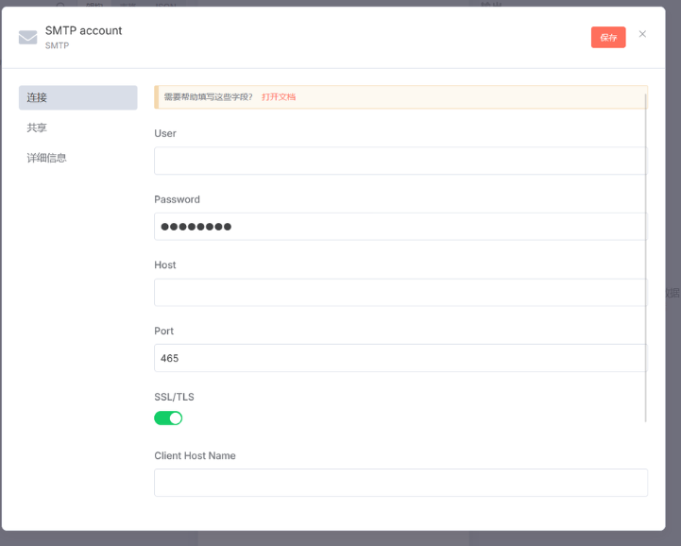Click the SSL/TLS label text
681x546 pixels.
[174, 397]
